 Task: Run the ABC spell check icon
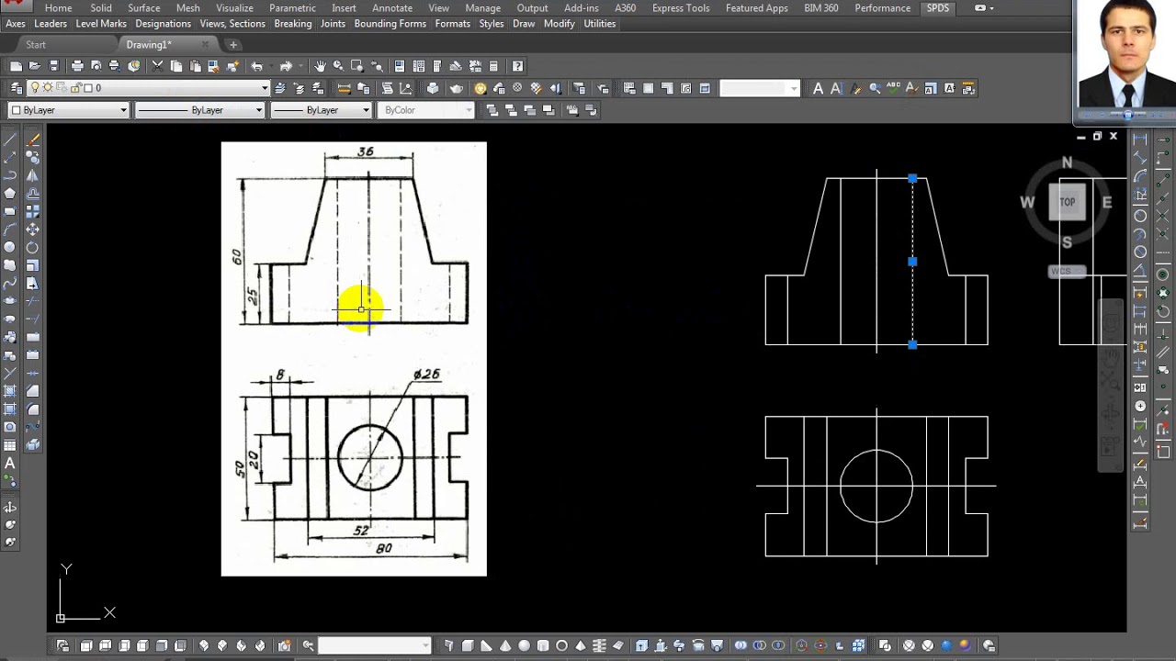pyautogui.click(x=893, y=88)
